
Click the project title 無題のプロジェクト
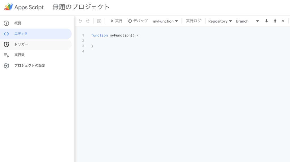(81, 7)
